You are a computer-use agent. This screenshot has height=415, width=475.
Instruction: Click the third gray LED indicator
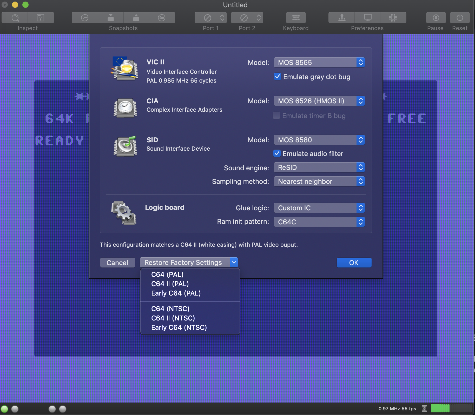coord(52,409)
